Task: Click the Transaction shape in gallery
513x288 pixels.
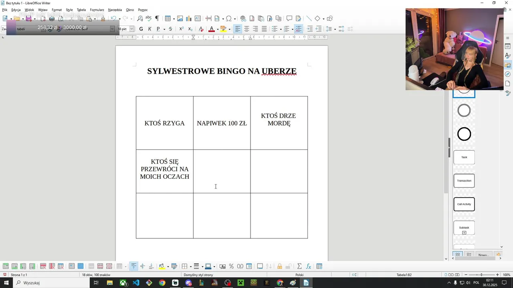Action: [464, 181]
